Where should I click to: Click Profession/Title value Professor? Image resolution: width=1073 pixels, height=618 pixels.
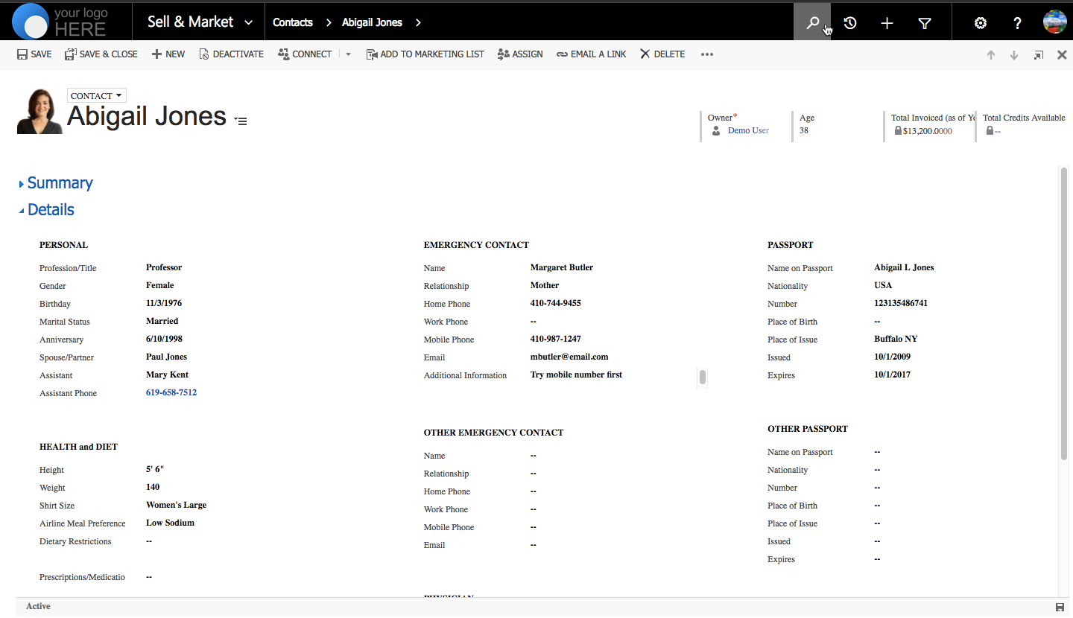[164, 267]
